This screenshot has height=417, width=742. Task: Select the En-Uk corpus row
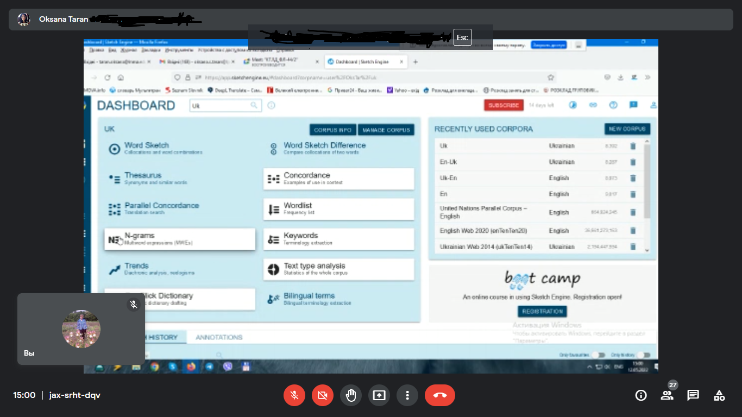(539, 162)
